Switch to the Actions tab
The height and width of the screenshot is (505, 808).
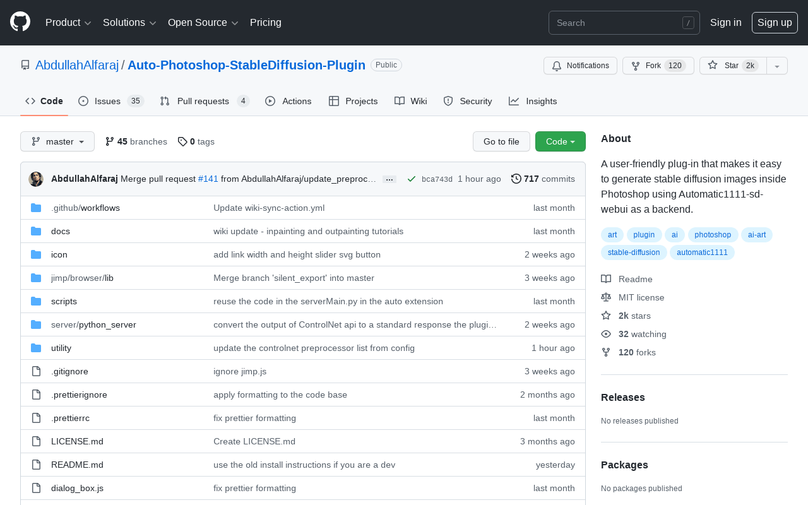[x=288, y=101]
